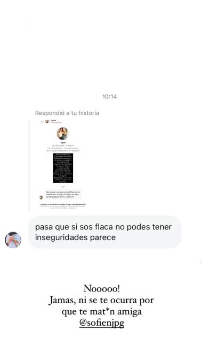Open the replied story thumbnail preview

(x=63, y=164)
